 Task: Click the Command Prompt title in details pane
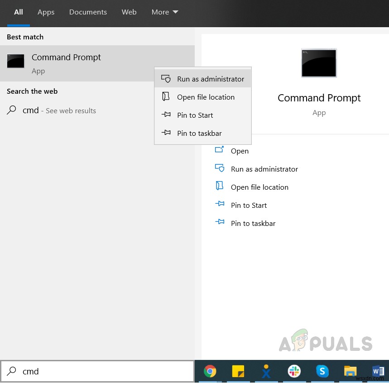319,98
